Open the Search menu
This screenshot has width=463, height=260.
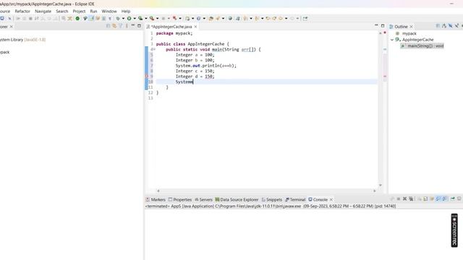pyautogui.click(x=62, y=12)
